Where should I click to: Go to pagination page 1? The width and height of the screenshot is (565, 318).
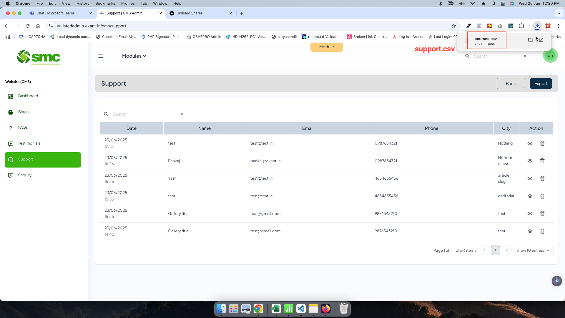tap(495, 250)
